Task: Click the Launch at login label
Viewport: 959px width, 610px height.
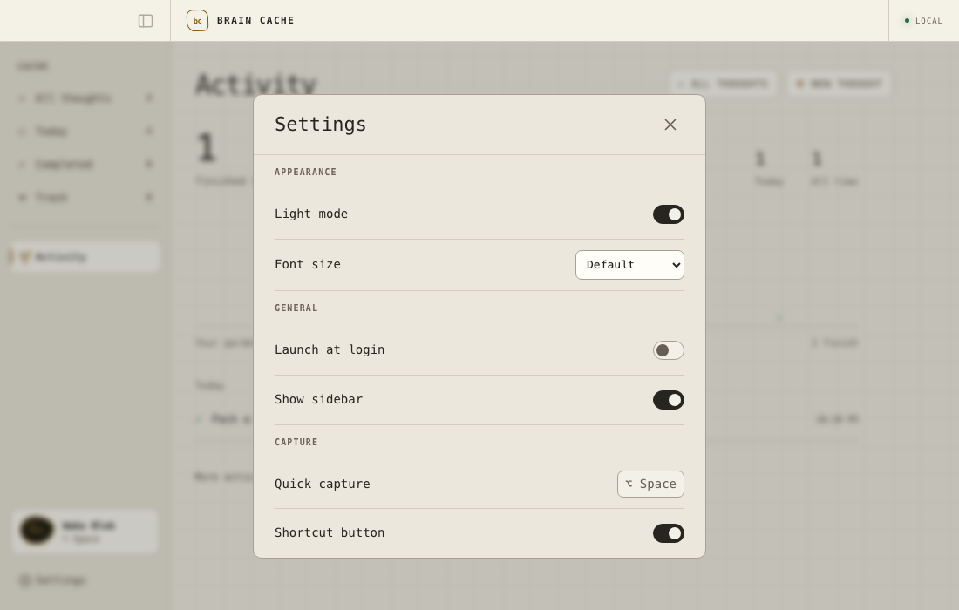Action: click(x=330, y=349)
